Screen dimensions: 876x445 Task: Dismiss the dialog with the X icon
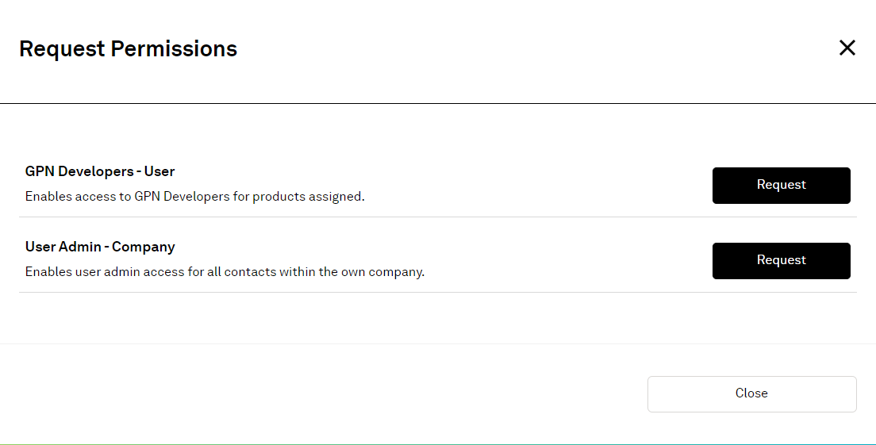coord(847,48)
